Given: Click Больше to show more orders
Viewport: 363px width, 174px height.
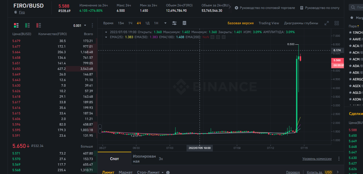Looking at the screenshot, I should pyautogui.click(x=87, y=146).
